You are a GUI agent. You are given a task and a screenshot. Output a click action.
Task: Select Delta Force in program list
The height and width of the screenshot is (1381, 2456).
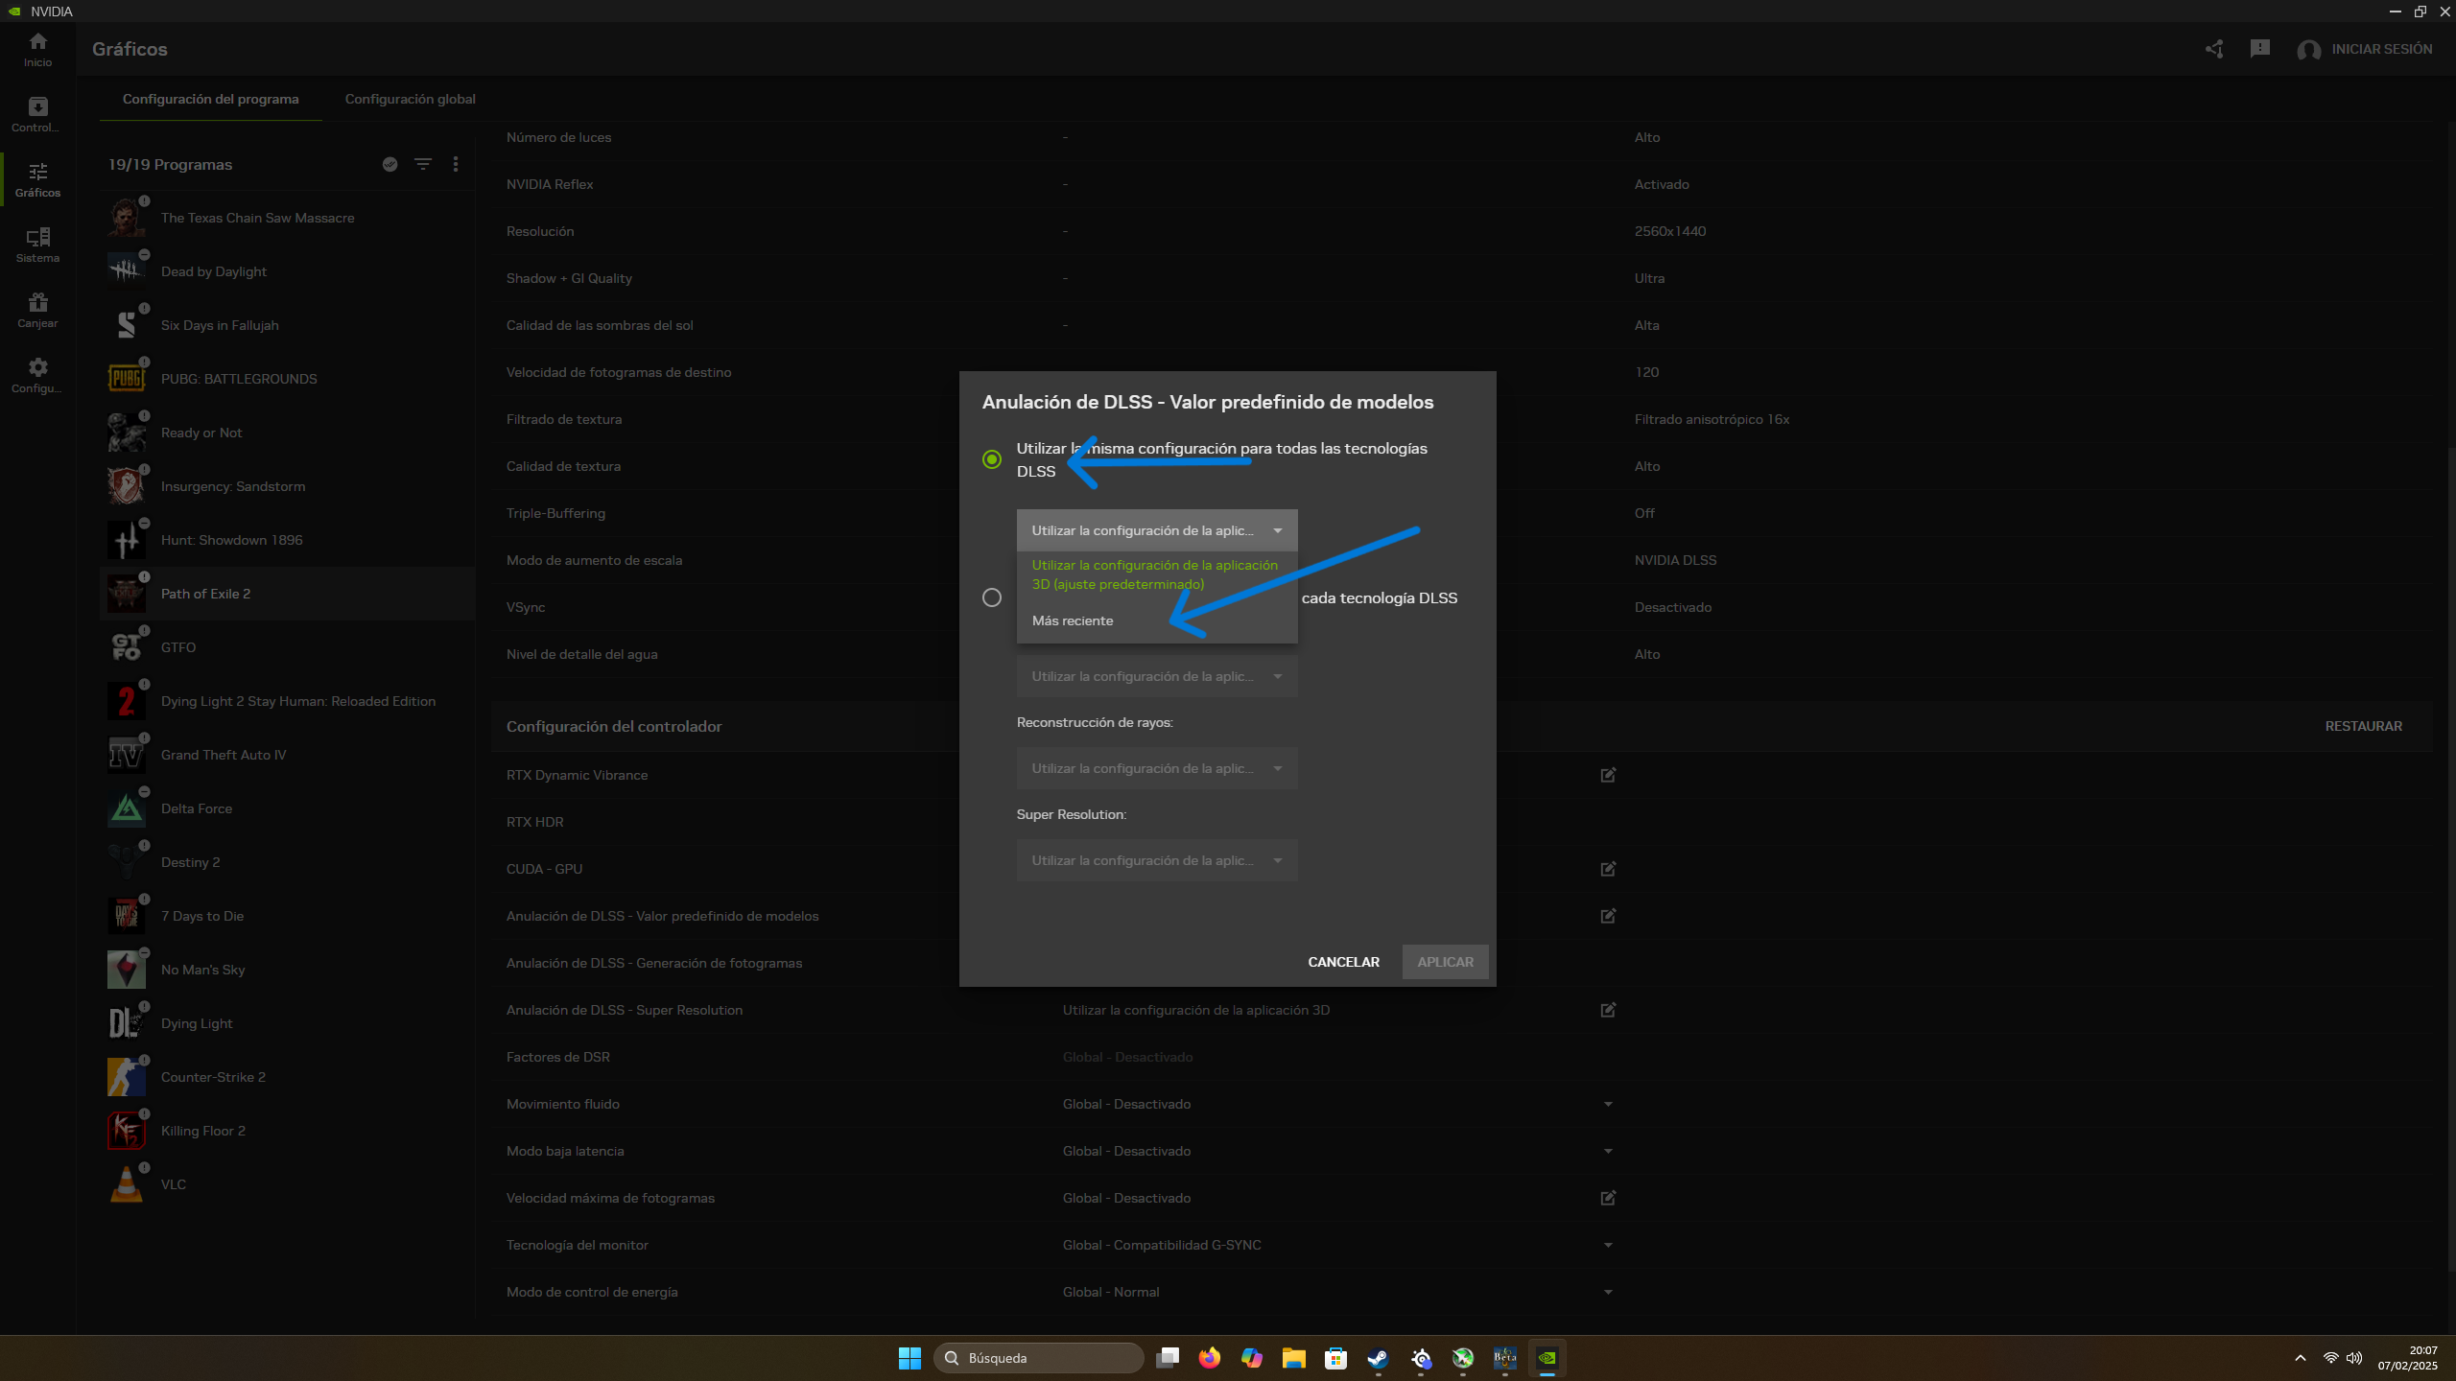coord(288,808)
